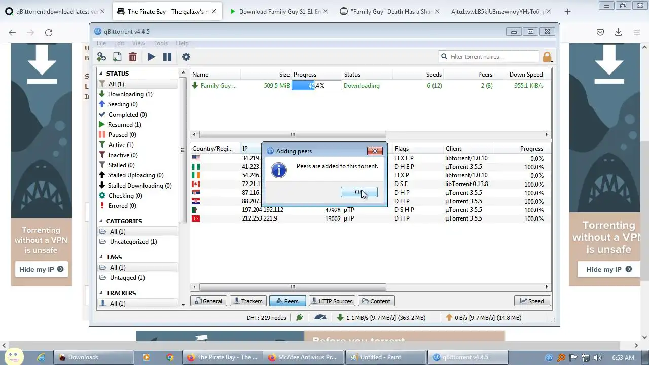Click sidebar scrollbar down arrow

coord(183,305)
